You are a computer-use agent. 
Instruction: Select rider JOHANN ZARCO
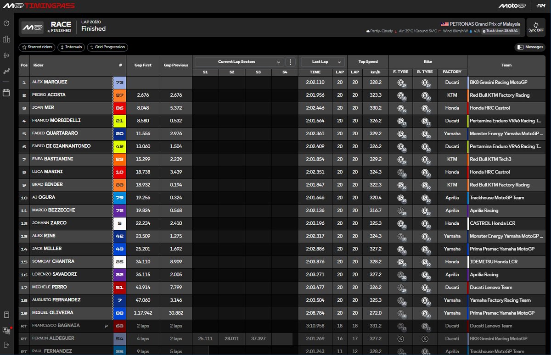[49, 223]
